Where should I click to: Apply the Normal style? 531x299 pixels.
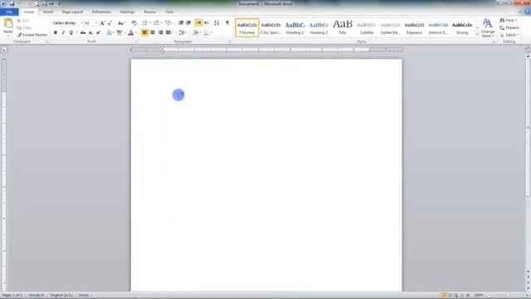coord(247,27)
